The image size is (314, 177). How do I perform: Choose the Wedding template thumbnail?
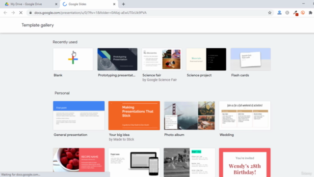245,116
